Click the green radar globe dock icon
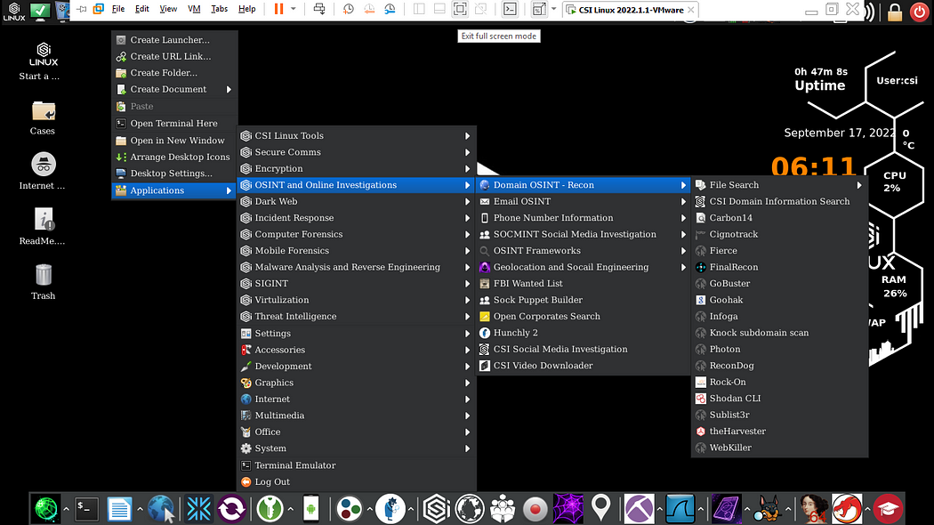Image resolution: width=934 pixels, height=525 pixels. (x=46, y=509)
